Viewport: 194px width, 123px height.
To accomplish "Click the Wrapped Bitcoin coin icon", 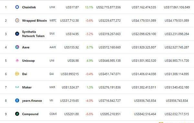I will [x=17, y=20].
